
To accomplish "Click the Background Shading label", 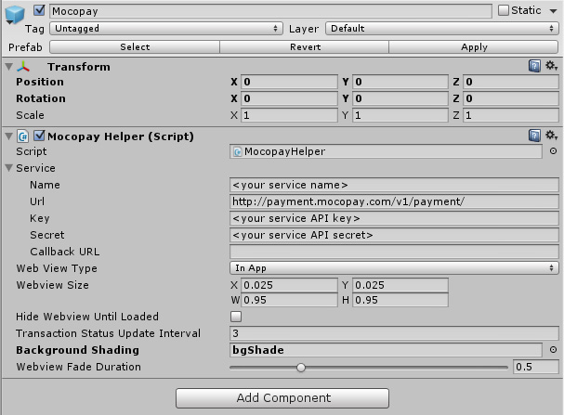I will (x=77, y=350).
